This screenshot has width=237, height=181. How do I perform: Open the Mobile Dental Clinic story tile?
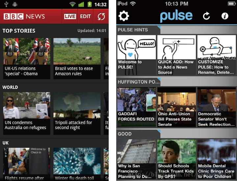(x=217, y=159)
